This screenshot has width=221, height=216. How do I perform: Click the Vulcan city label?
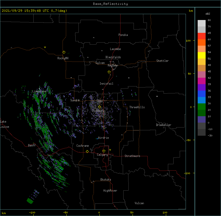coord(139,203)
